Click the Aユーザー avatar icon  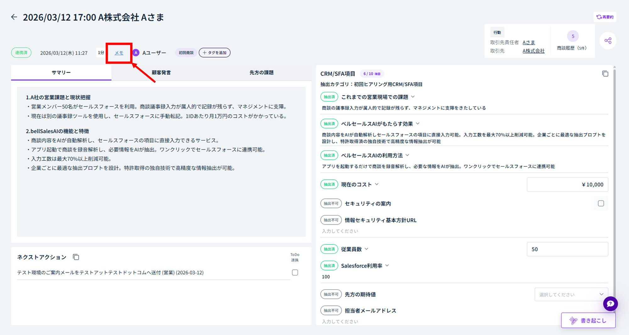pos(136,53)
